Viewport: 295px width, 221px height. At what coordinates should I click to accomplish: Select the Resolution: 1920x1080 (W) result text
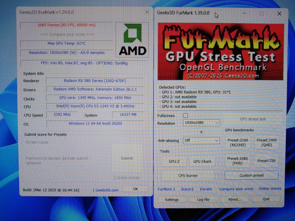[x=66, y=53]
